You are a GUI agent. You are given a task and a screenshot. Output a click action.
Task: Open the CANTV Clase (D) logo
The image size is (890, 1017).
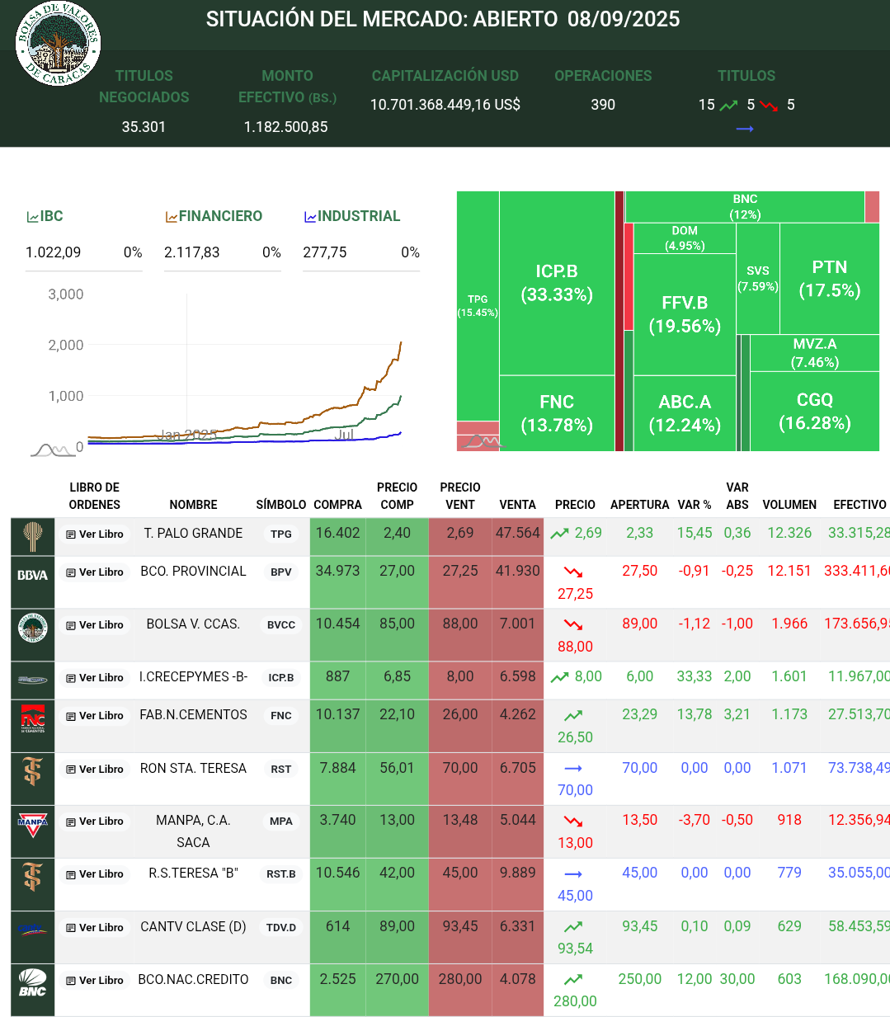pyautogui.click(x=33, y=930)
